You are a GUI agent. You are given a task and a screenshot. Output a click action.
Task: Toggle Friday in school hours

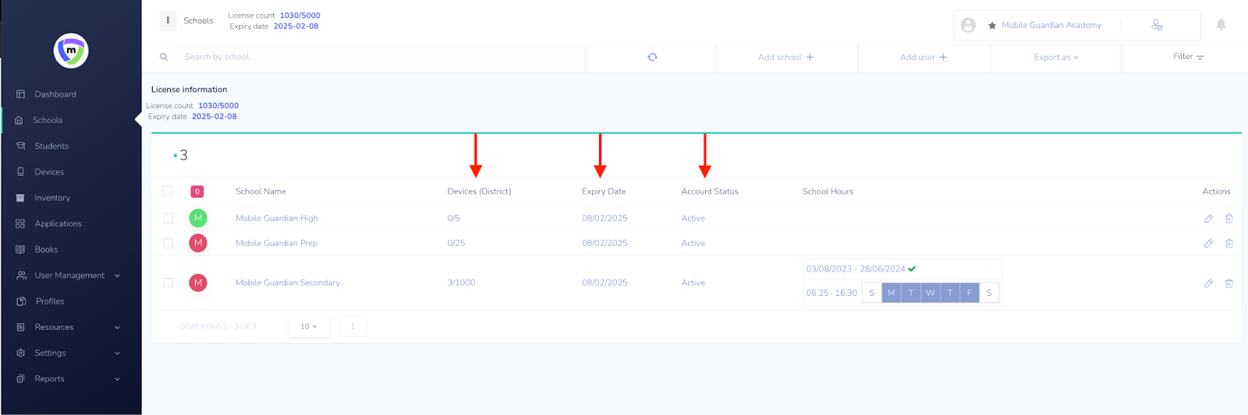(970, 293)
